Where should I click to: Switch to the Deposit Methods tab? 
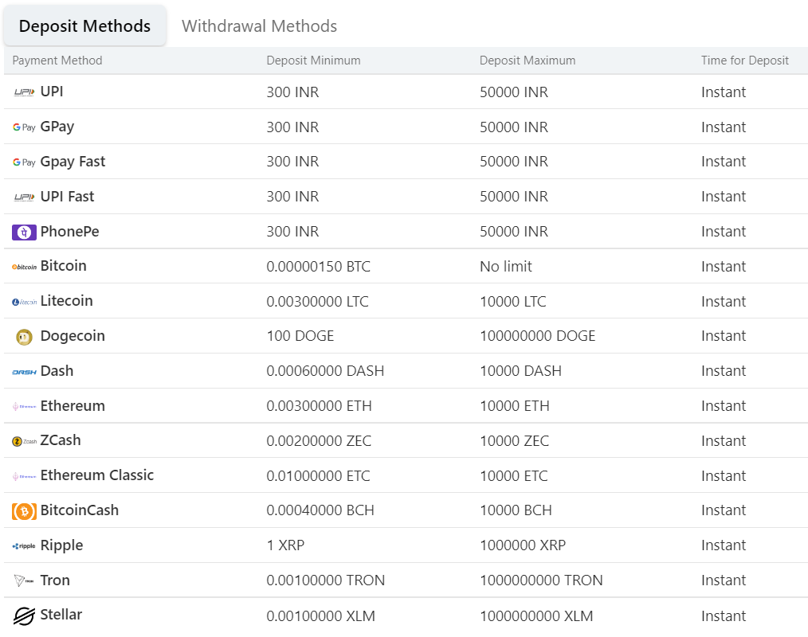click(x=84, y=25)
